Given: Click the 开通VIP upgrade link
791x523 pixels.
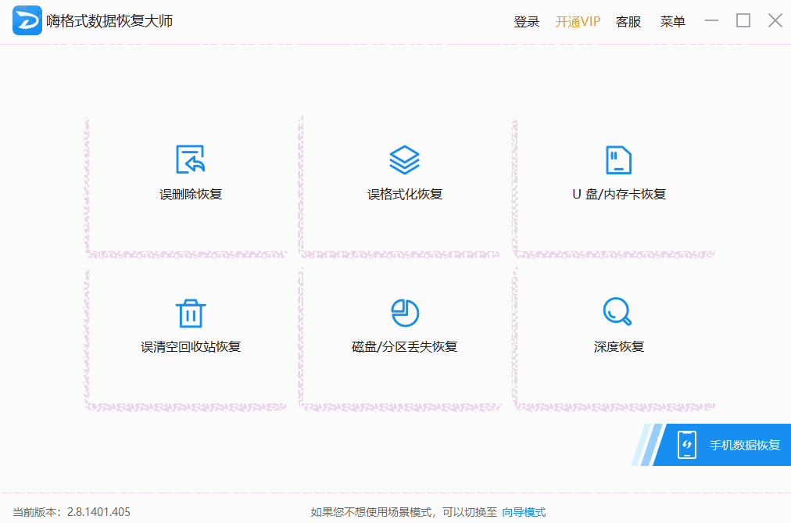Looking at the screenshot, I should tap(578, 21).
